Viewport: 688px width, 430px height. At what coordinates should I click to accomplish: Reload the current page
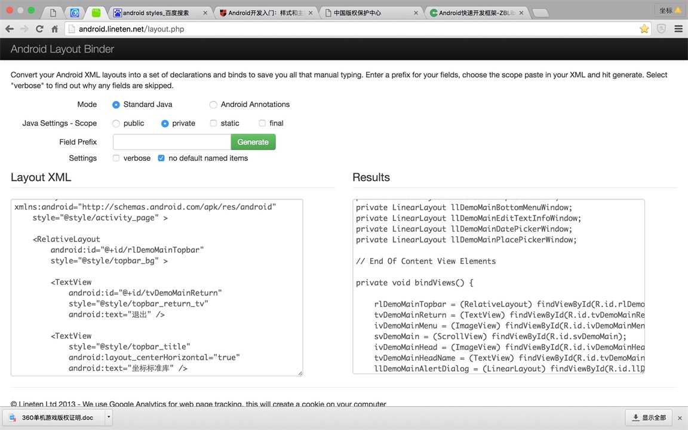point(39,29)
